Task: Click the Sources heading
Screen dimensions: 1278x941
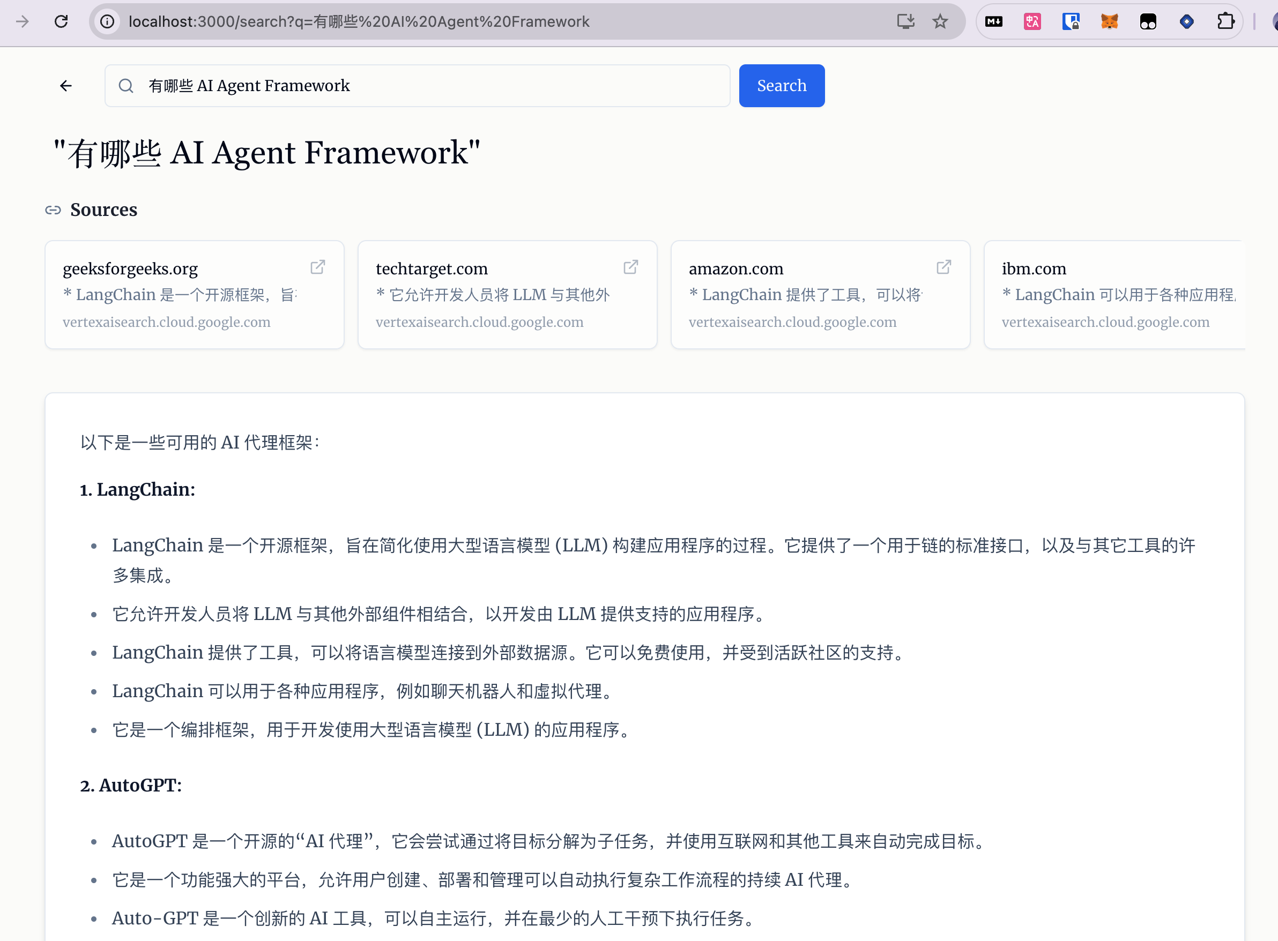Action: pyautogui.click(x=103, y=210)
